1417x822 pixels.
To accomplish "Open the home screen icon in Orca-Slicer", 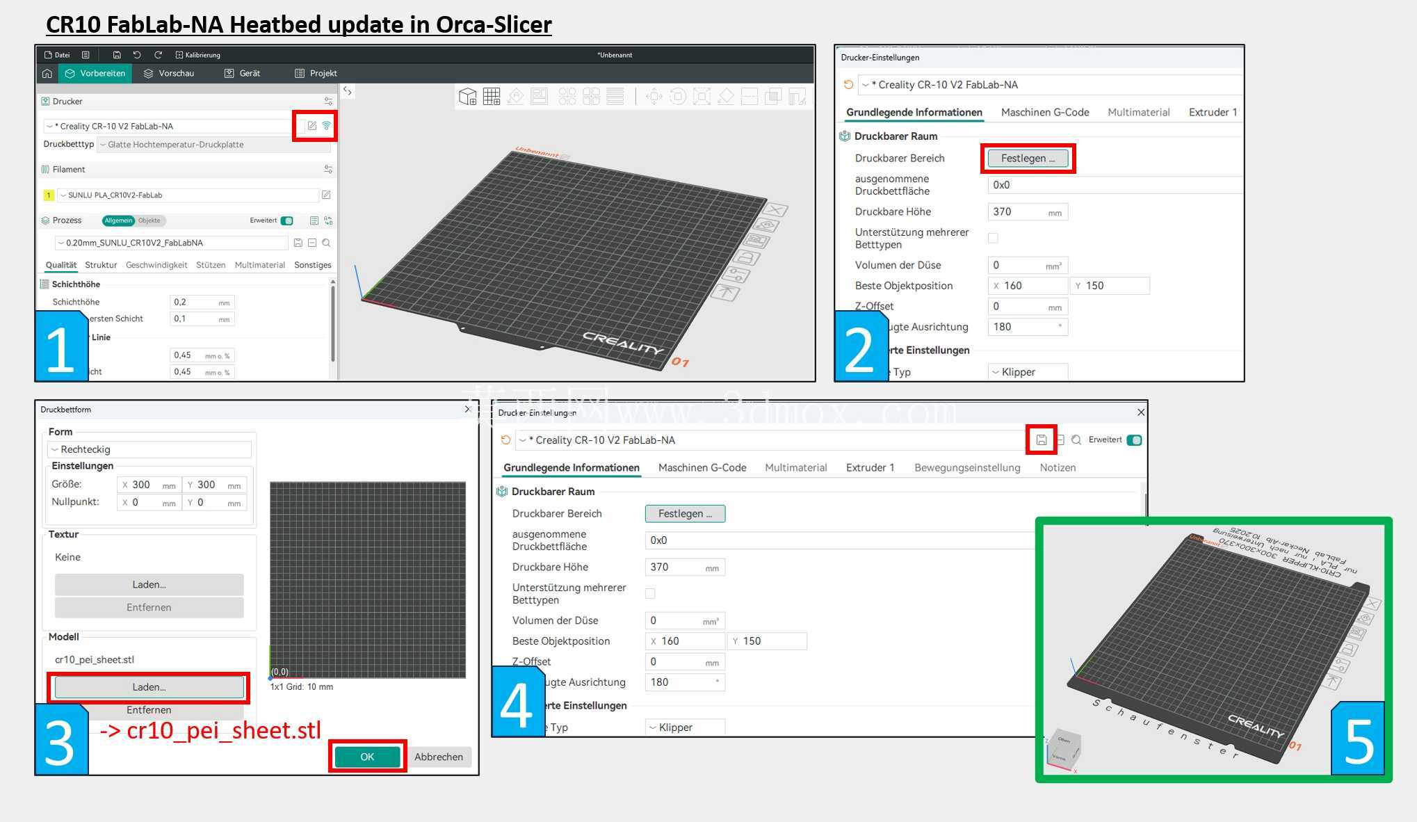I will click(47, 73).
